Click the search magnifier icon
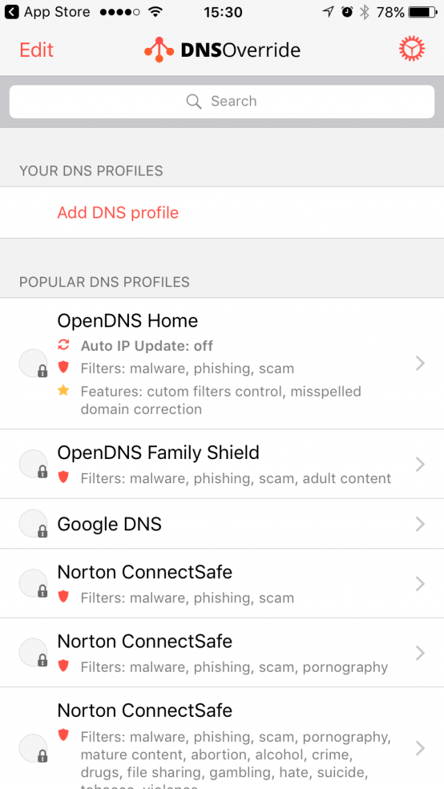Viewport: 444px width, 789px height. (194, 101)
